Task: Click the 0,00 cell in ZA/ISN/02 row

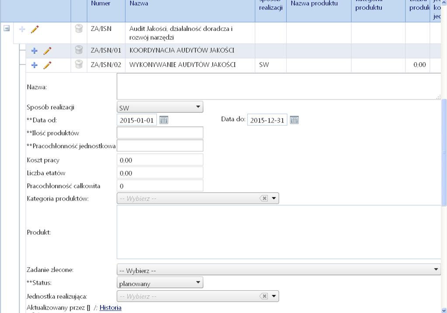Action: [417, 65]
